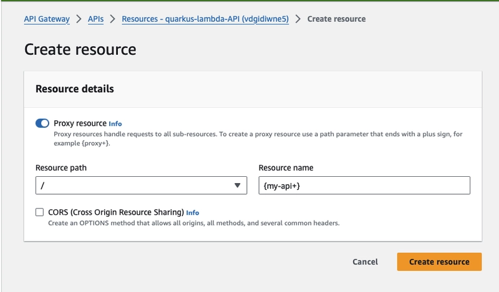This screenshot has height=292, width=499.
Task: Click chevron after APIs breadcrumb
Action: tap(113, 19)
